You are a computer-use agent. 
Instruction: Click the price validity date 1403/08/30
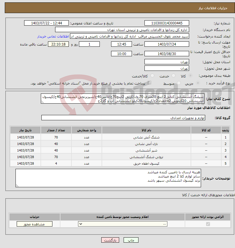(x=166, y=54)
